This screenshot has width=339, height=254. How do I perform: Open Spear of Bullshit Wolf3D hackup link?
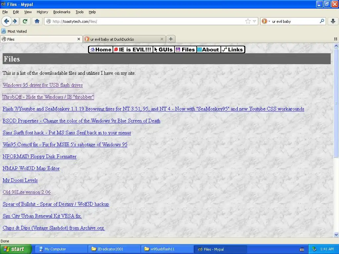(56, 204)
